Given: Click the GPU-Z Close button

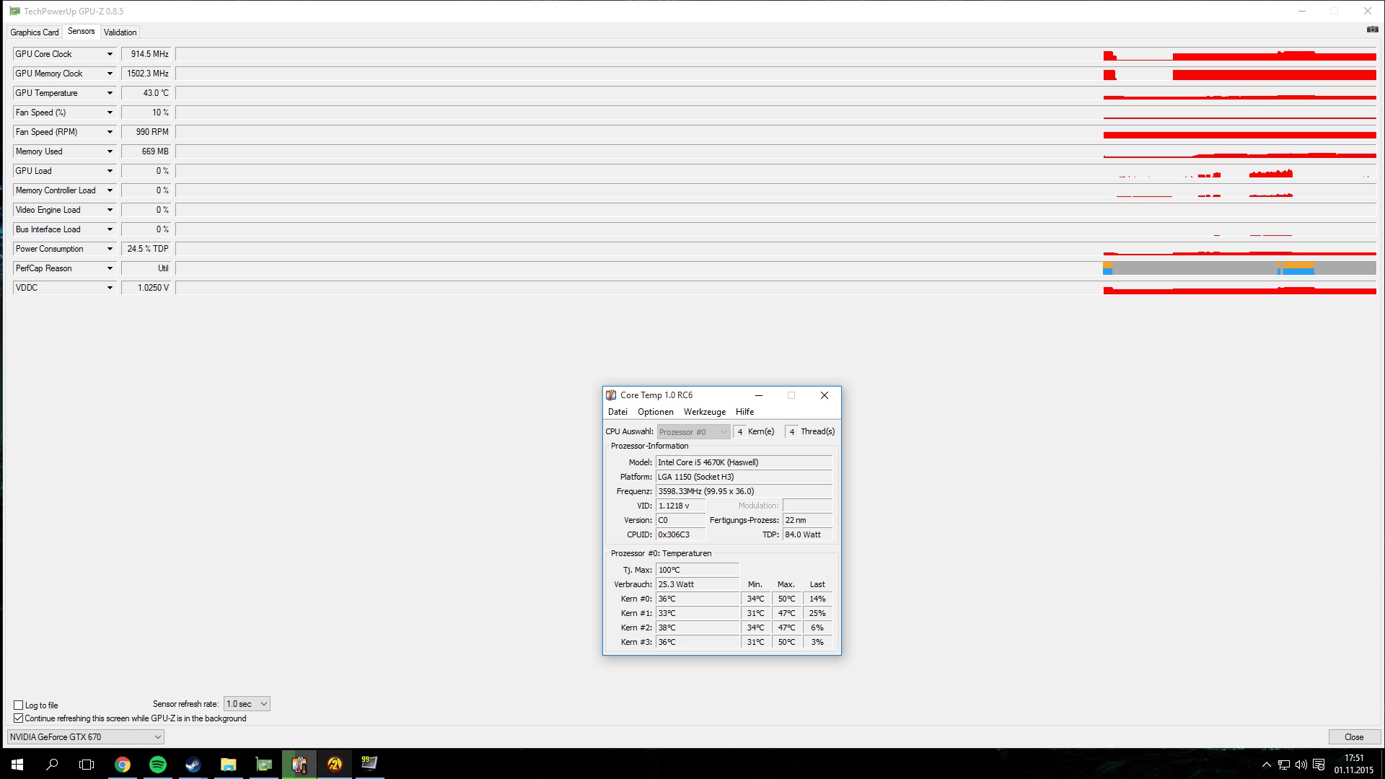Looking at the screenshot, I should (x=1353, y=737).
